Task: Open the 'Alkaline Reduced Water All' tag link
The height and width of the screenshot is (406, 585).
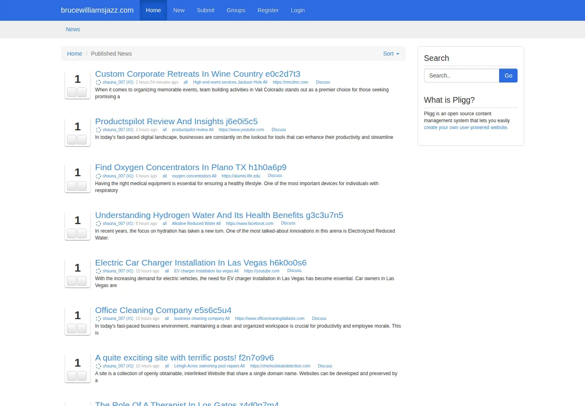Action: pos(196,224)
